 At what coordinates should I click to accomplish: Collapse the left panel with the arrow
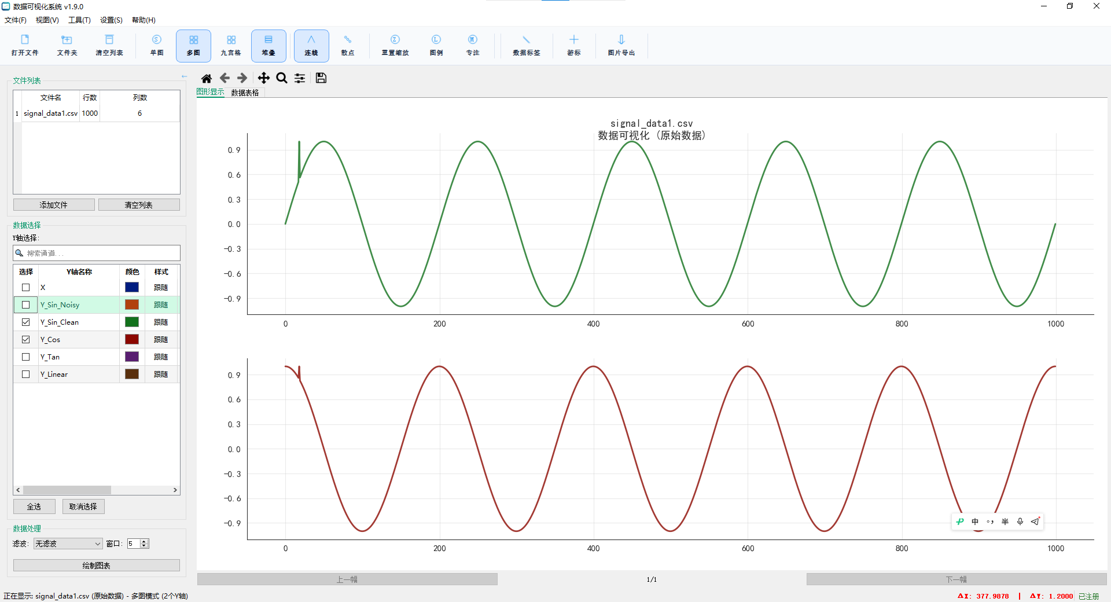click(184, 76)
